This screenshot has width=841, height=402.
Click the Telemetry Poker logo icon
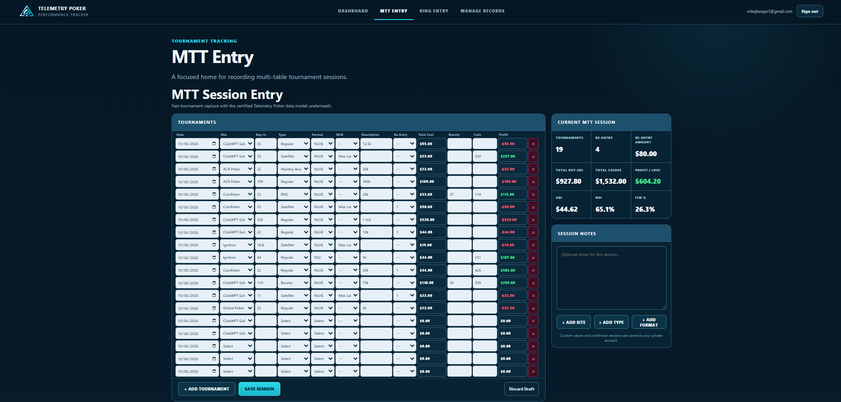tap(27, 11)
